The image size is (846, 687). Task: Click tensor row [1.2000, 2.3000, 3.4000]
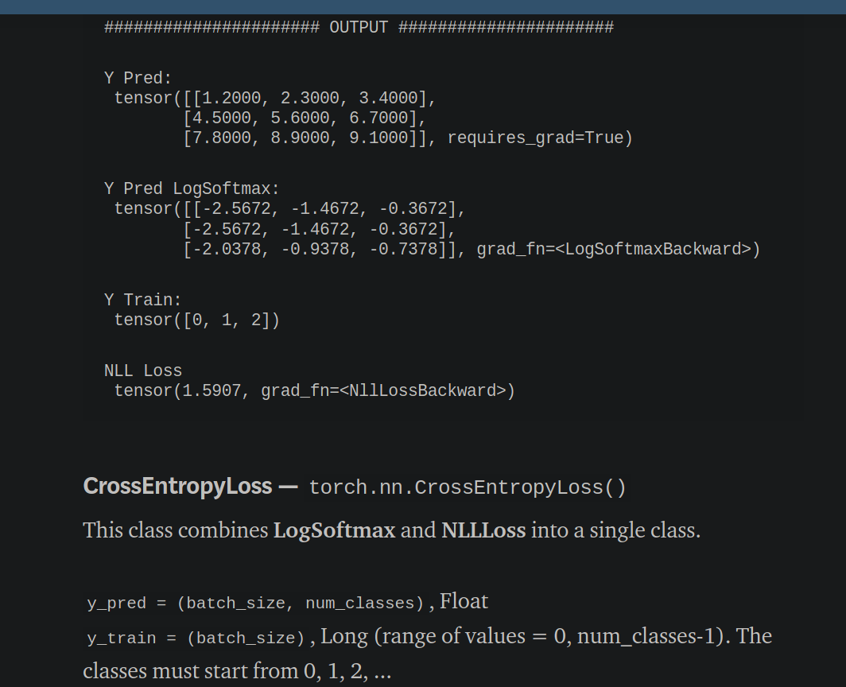click(x=275, y=99)
